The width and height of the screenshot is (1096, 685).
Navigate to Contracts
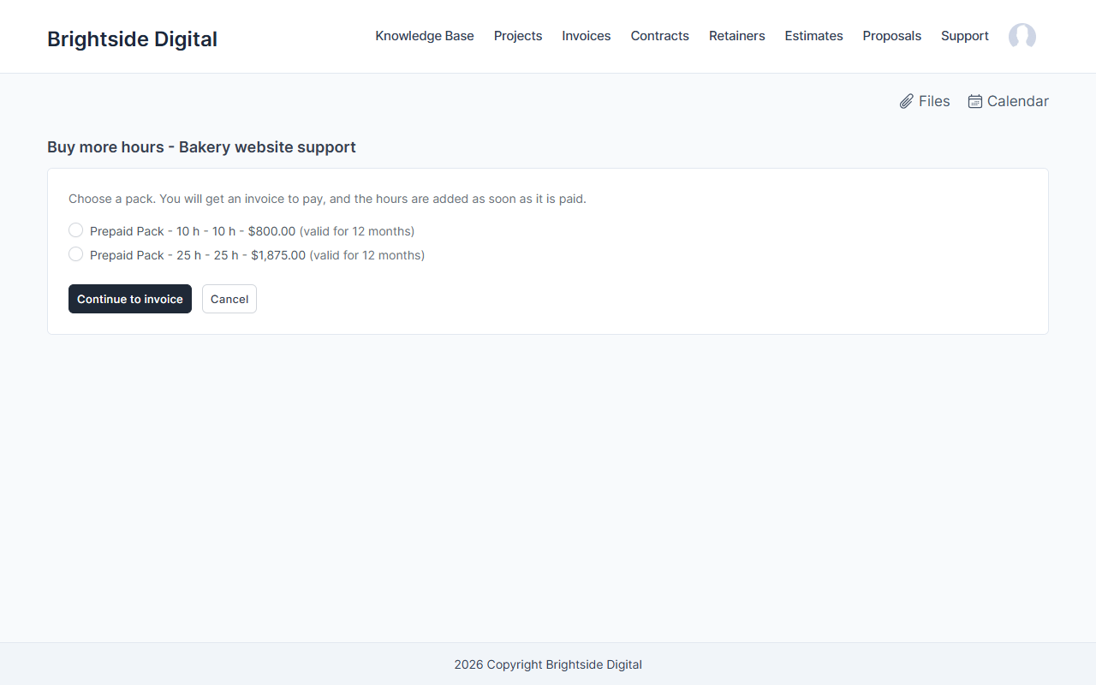click(x=660, y=36)
